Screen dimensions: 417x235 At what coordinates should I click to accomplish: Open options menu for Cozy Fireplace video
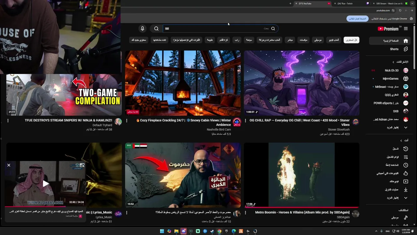(127, 120)
